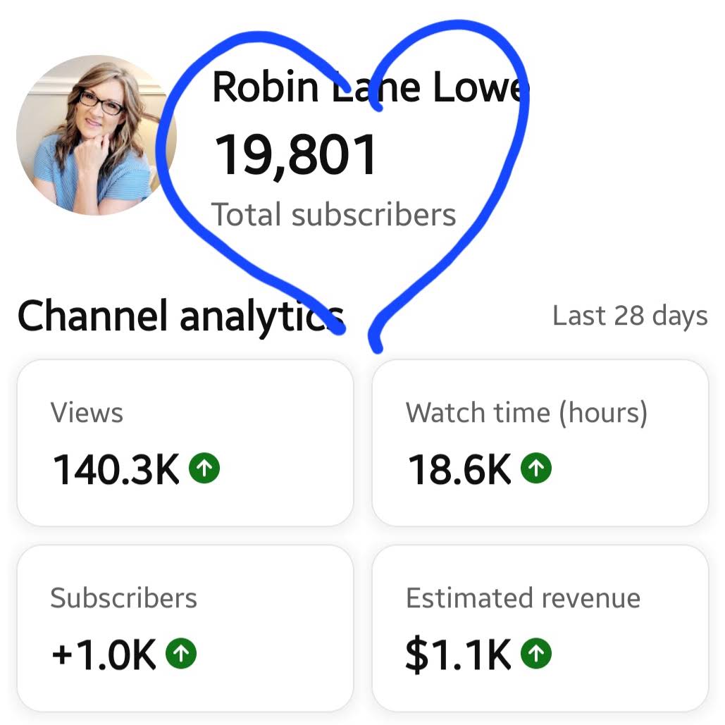Click the green up arrow beside $1.1K revenue
The width and height of the screenshot is (725, 725).
536,653
